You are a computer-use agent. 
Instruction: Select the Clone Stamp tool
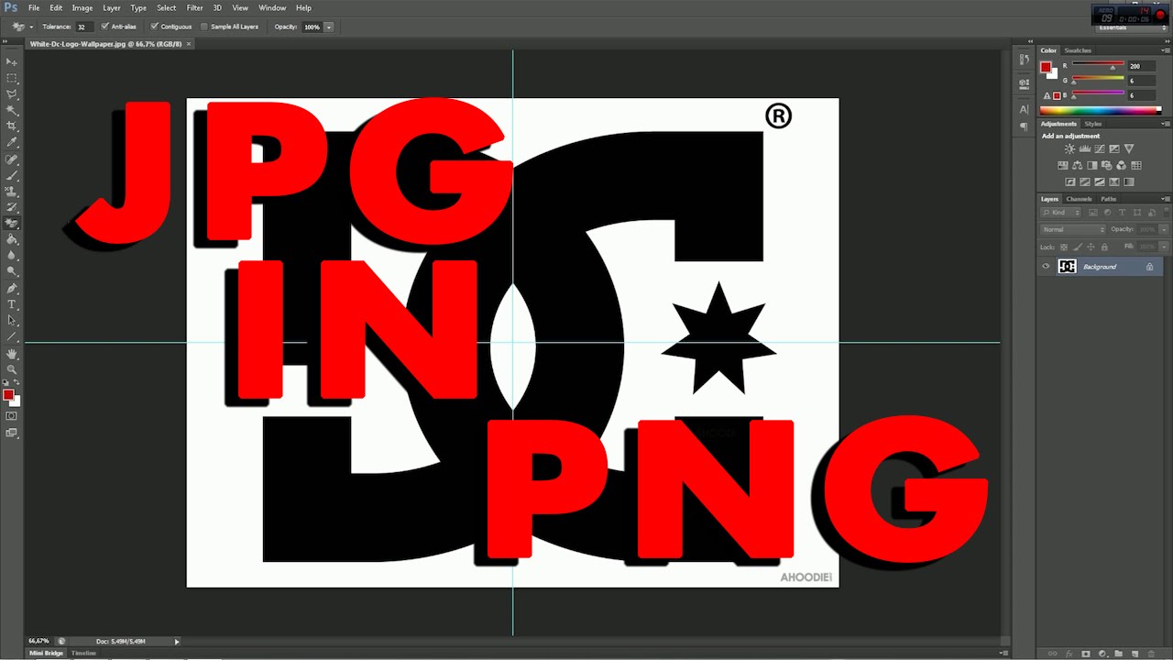[12, 191]
